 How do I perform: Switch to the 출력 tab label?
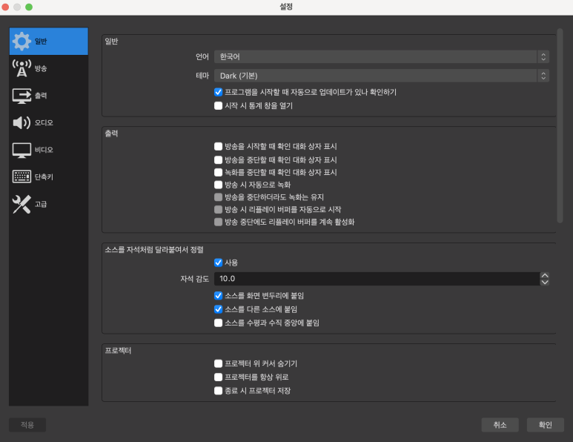click(41, 96)
